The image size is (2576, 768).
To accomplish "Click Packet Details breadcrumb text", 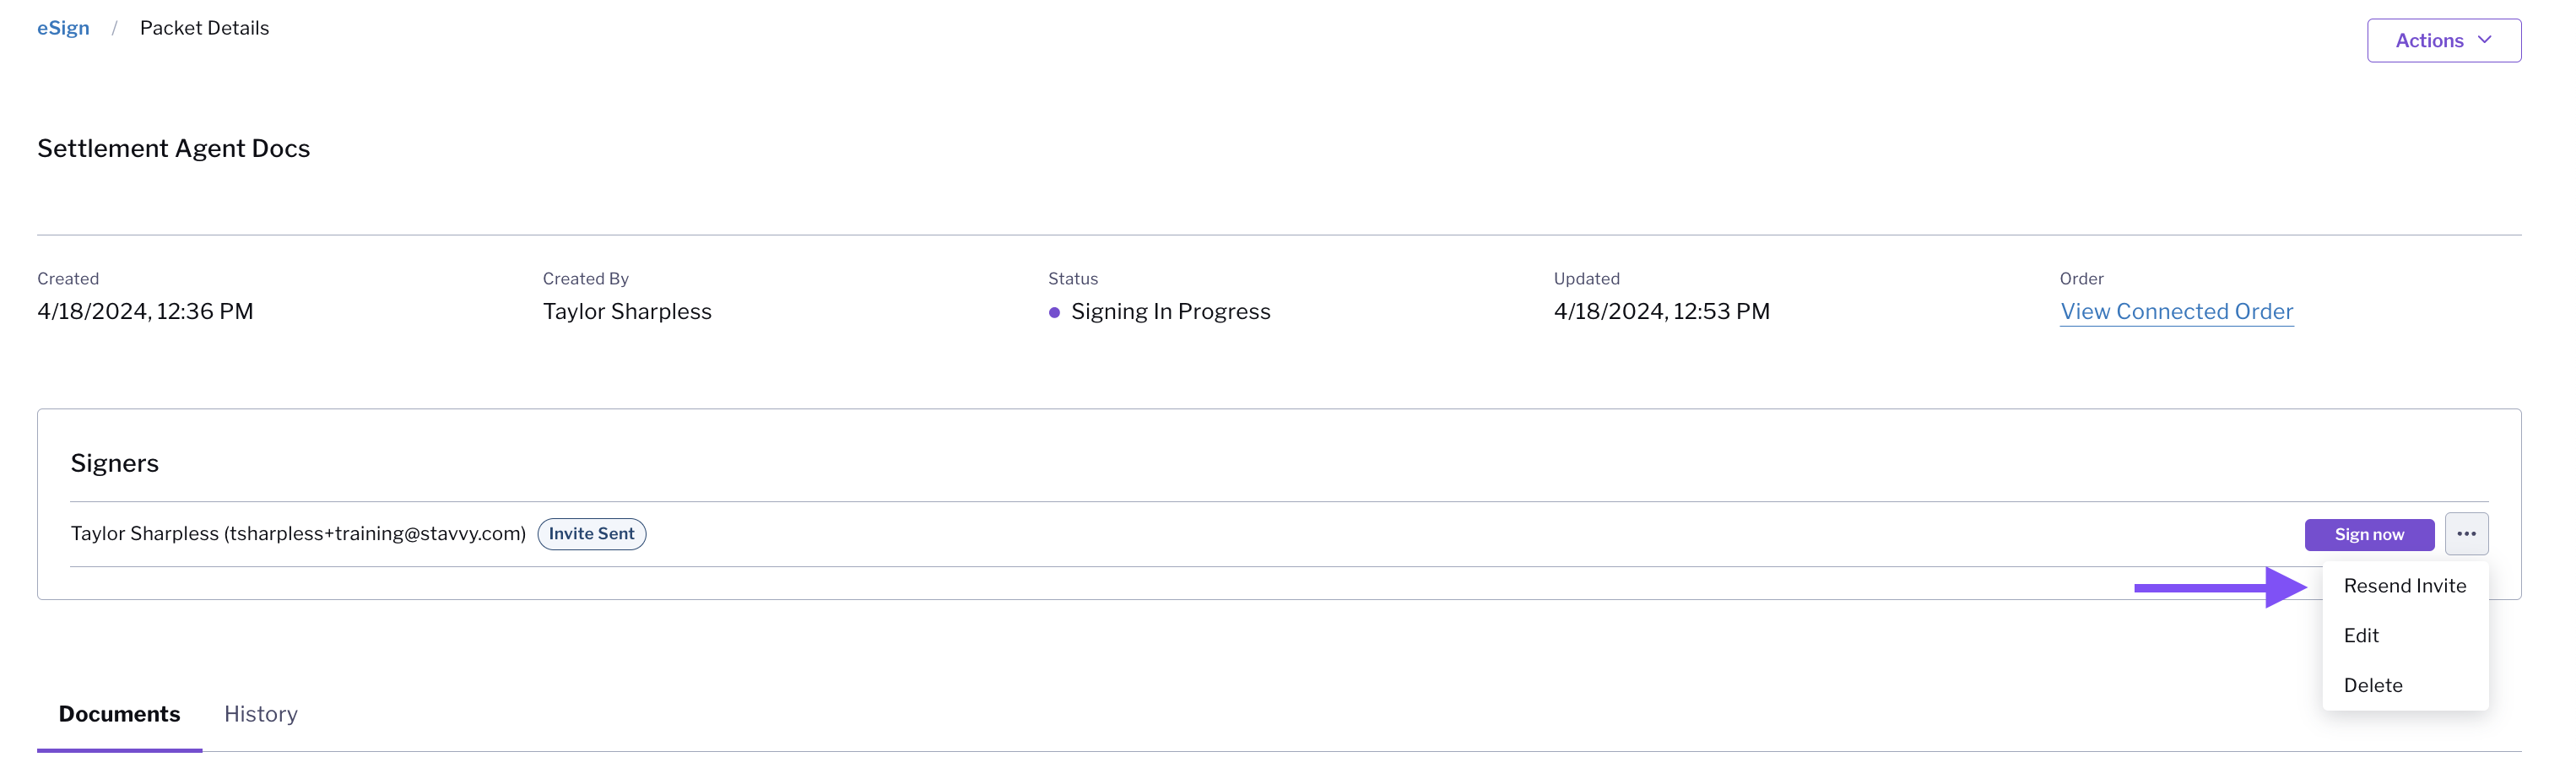I will (204, 28).
